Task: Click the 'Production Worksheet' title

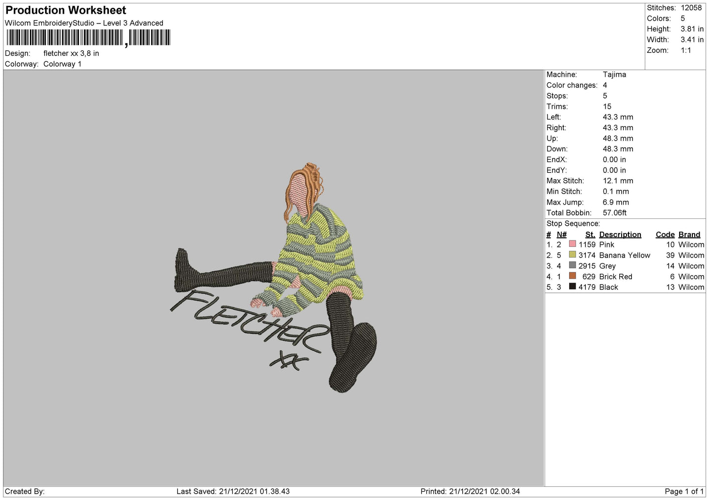Action: (x=66, y=10)
